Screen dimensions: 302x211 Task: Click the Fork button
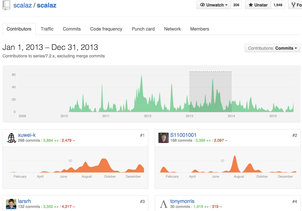click(295, 5)
